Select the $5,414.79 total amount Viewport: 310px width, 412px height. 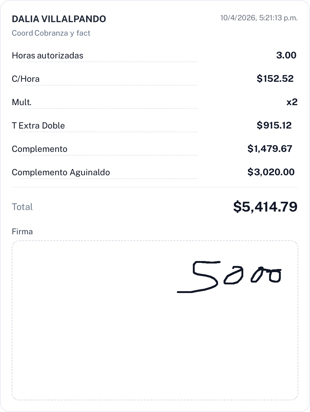pos(265,207)
